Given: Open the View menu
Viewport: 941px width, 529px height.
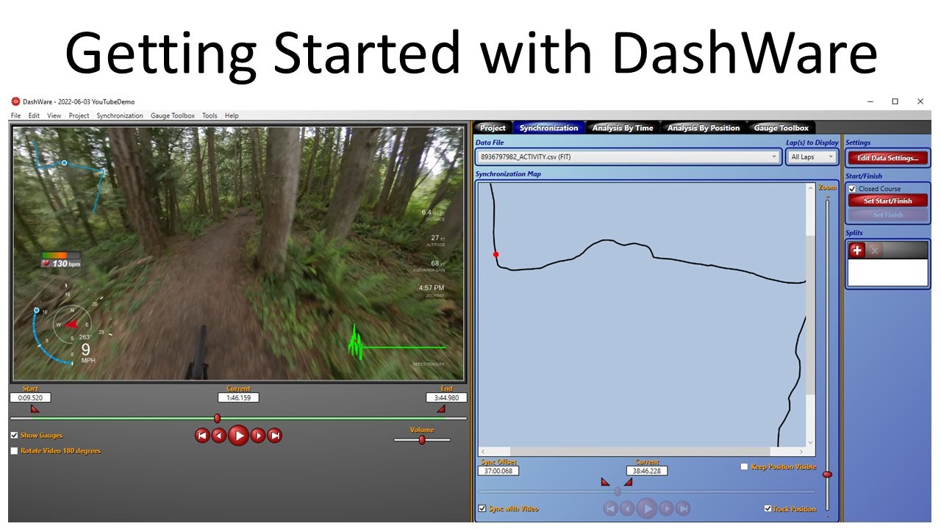Looking at the screenshot, I should click(54, 115).
